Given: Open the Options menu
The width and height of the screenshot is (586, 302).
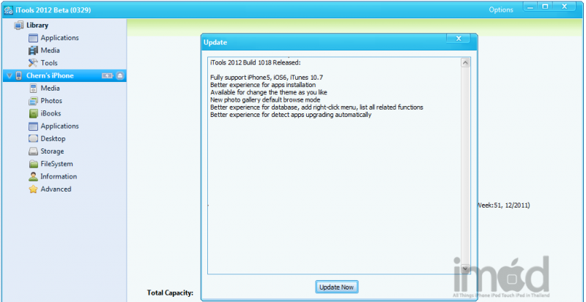Looking at the screenshot, I should click(501, 10).
